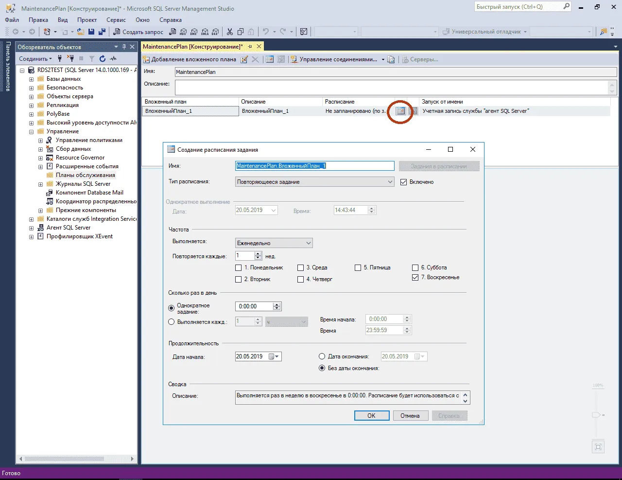Select the 'Выполняется кажд.' radio button
Image resolution: width=622 pixels, height=480 pixels.
coord(172,322)
